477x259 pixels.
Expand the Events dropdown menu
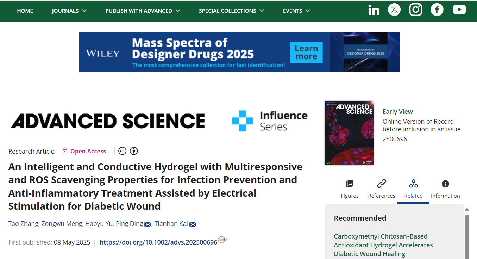296,11
